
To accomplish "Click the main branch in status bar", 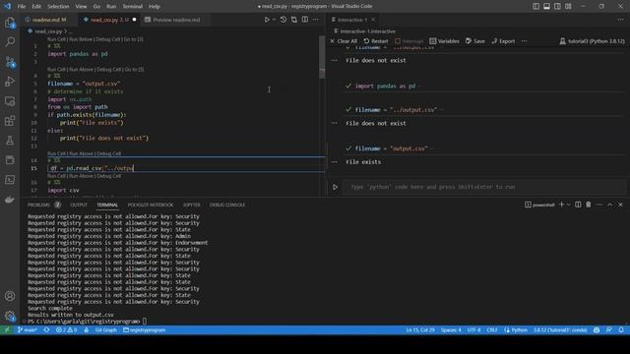I will click(28, 330).
